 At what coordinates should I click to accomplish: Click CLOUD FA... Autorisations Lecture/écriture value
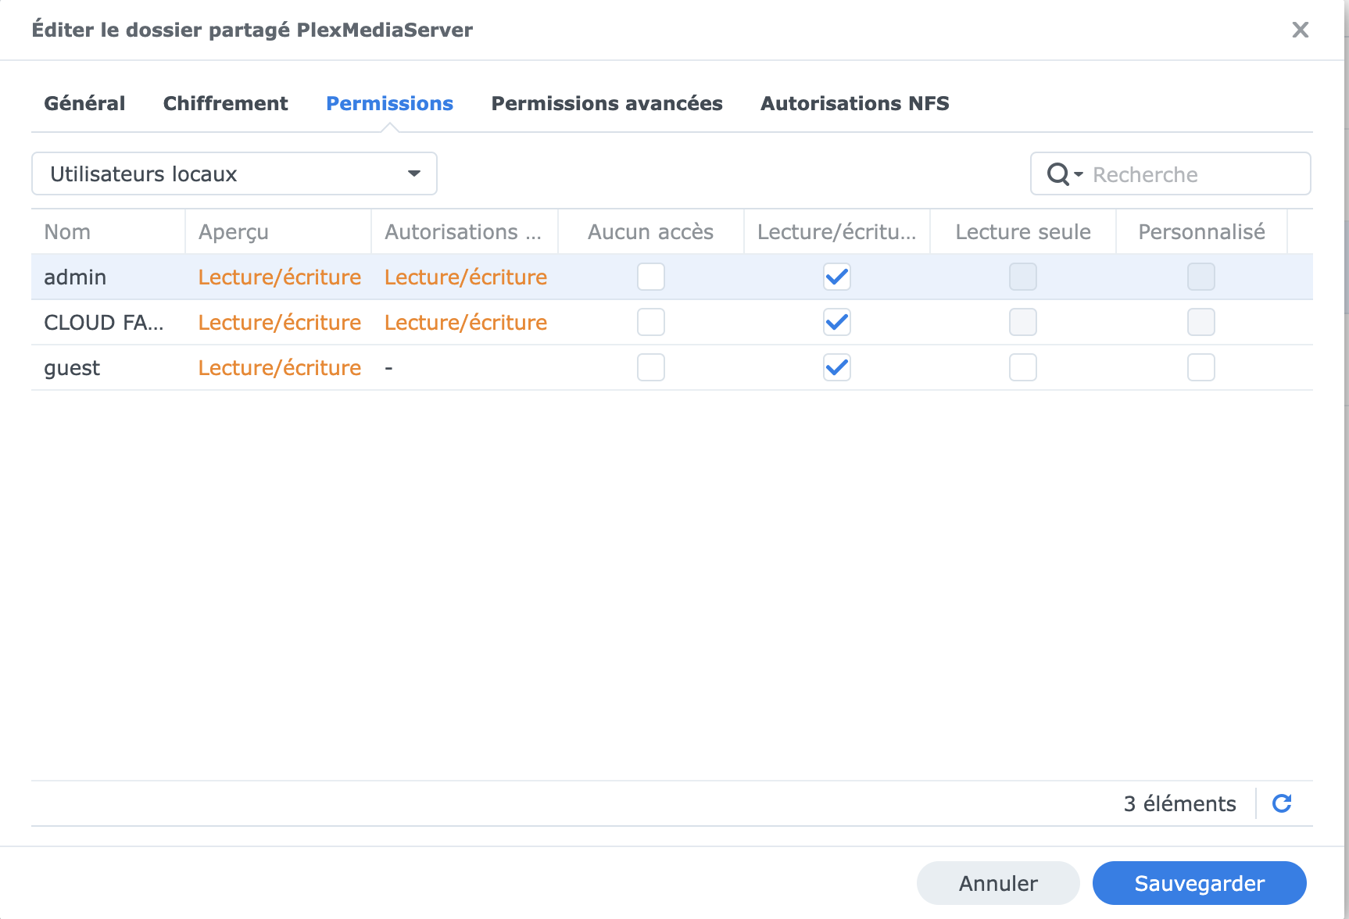pyautogui.click(x=466, y=322)
